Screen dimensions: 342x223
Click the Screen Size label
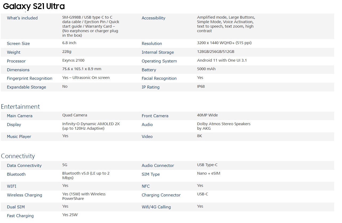[18, 44]
